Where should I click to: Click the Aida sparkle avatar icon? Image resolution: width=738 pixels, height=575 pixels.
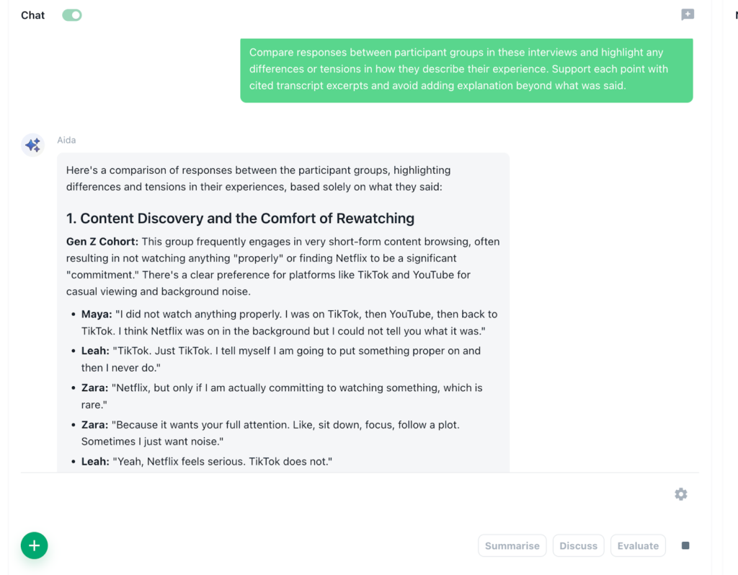33,145
